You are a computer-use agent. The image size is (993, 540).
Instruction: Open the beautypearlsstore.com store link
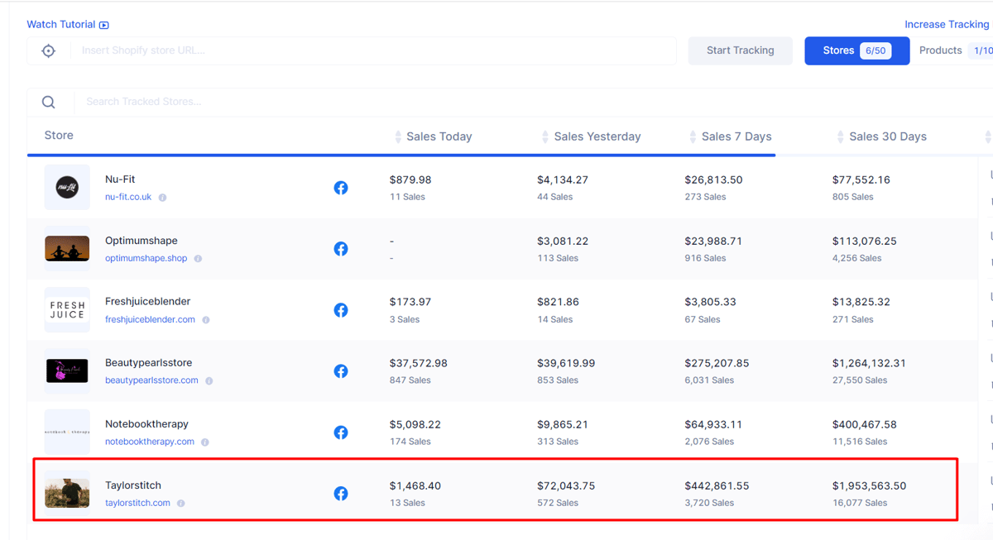click(151, 381)
